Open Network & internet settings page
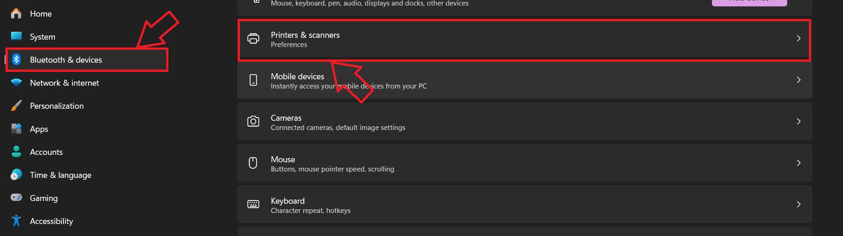The height and width of the screenshot is (236, 843). point(64,83)
